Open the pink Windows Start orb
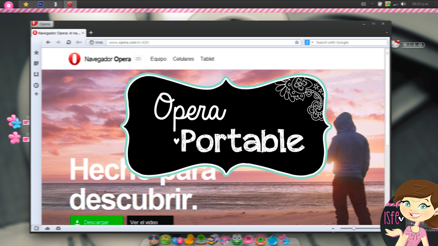 (9, 5)
